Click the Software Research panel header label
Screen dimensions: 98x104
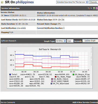[x=9, y=41]
